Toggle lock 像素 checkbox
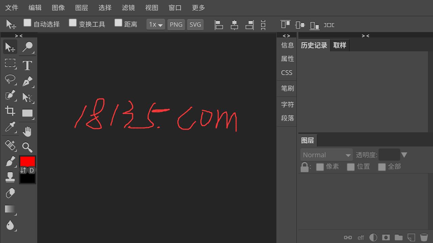Viewport: 433px width, 243px height. 320,167
